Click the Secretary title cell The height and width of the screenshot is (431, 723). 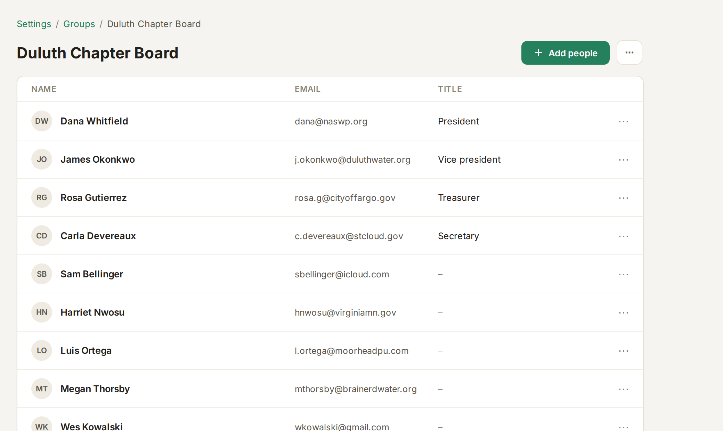coord(458,236)
